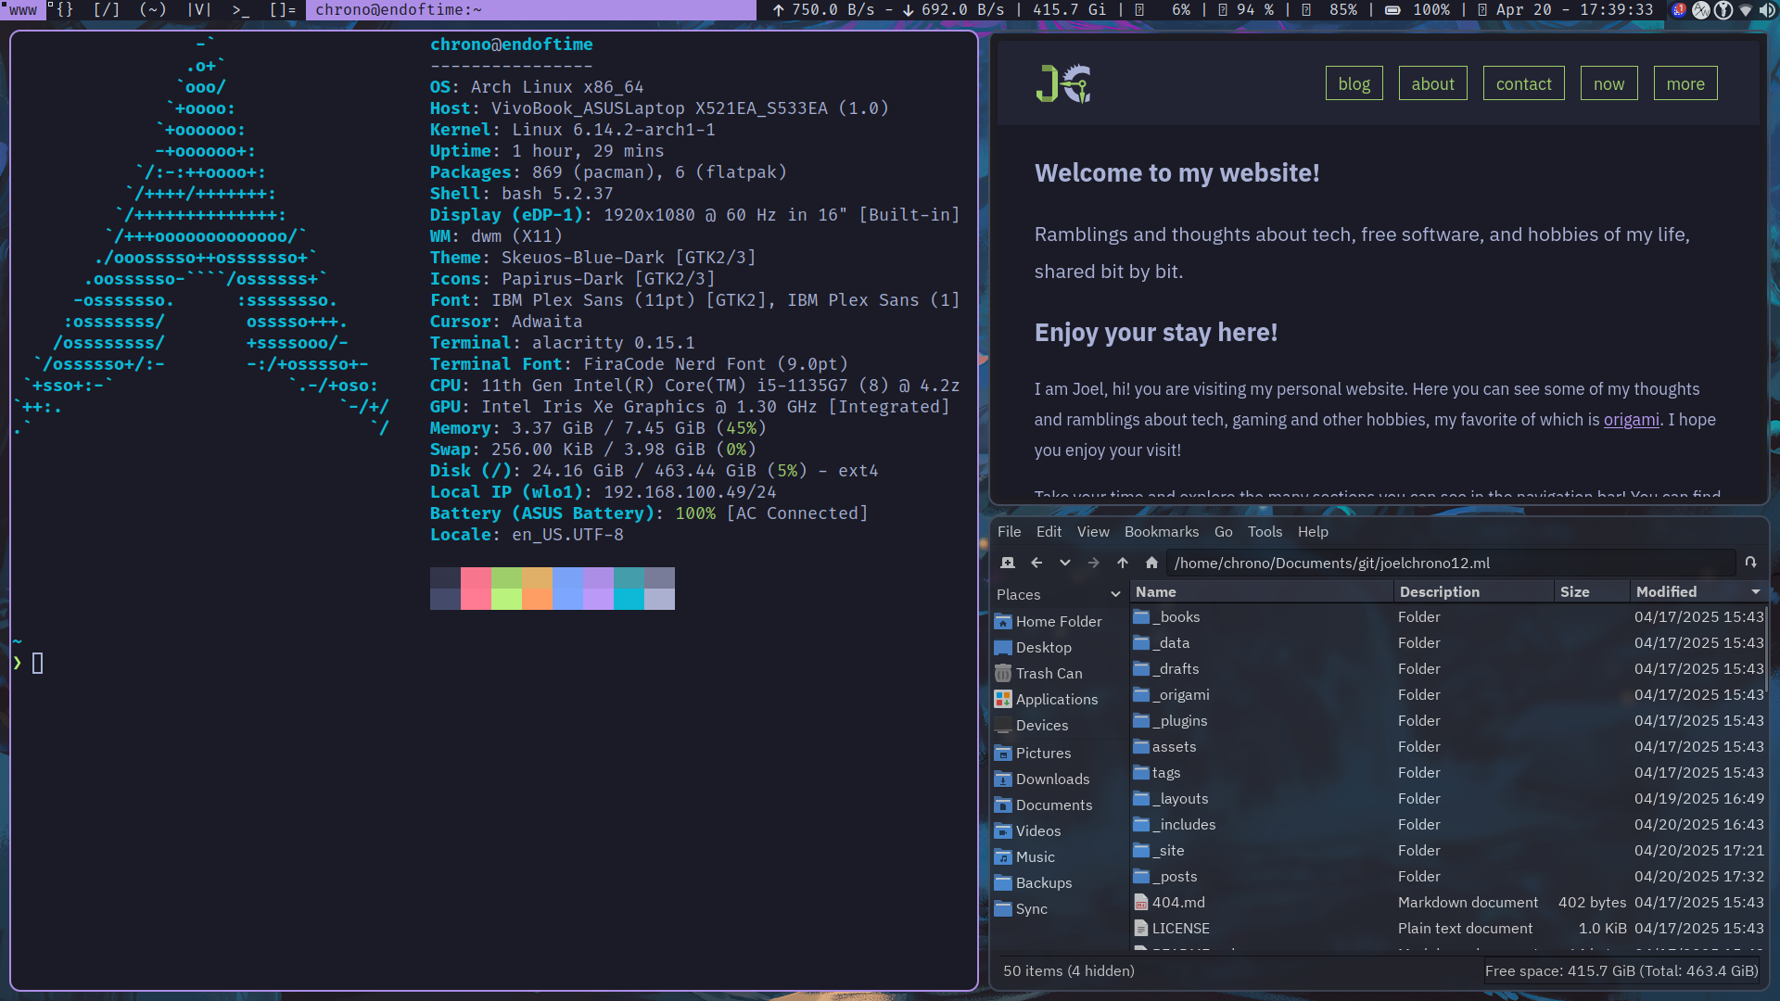Open the now link on website

tap(1608, 83)
